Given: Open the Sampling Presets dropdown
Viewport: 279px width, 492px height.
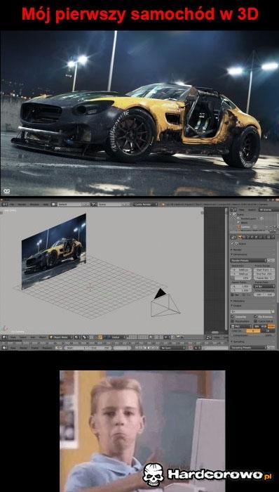Looking at the screenshot, I should click(248, 347).
